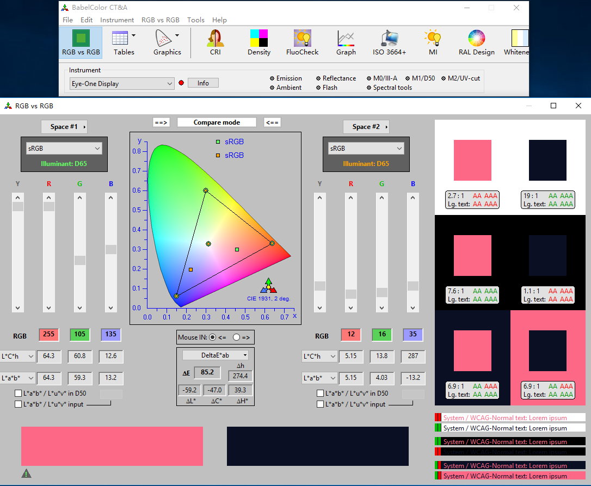Launch the CRI tool
This screenshot has width=591, height=486.
click(215, 42)
